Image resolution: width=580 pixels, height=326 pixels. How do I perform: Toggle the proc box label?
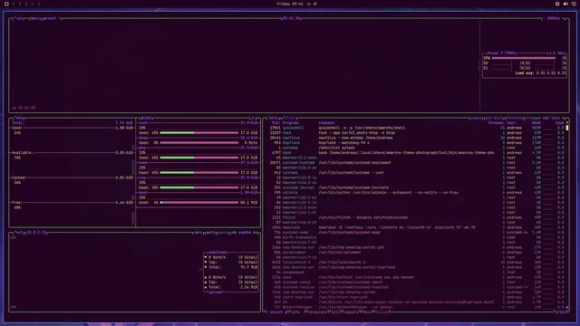(274, 119)
